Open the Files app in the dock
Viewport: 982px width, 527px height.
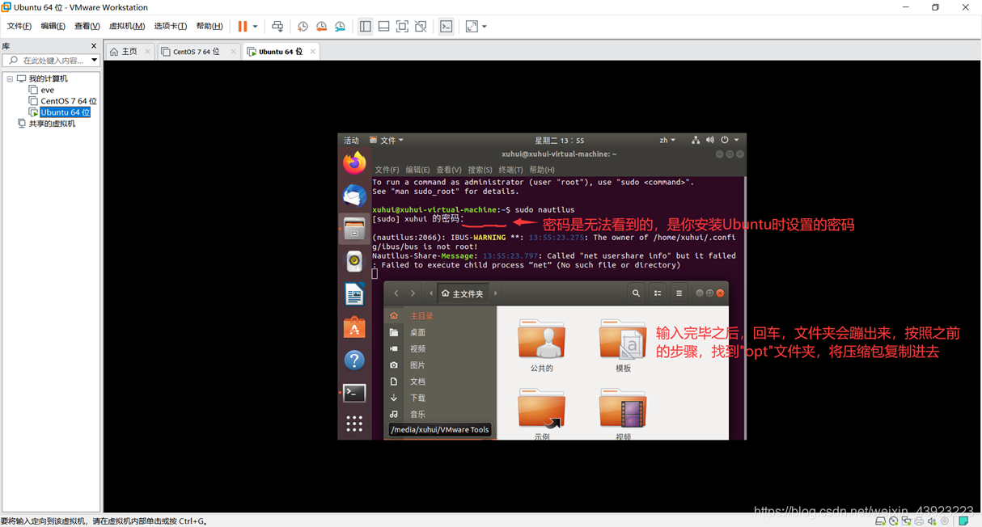(x=354, y=229)
